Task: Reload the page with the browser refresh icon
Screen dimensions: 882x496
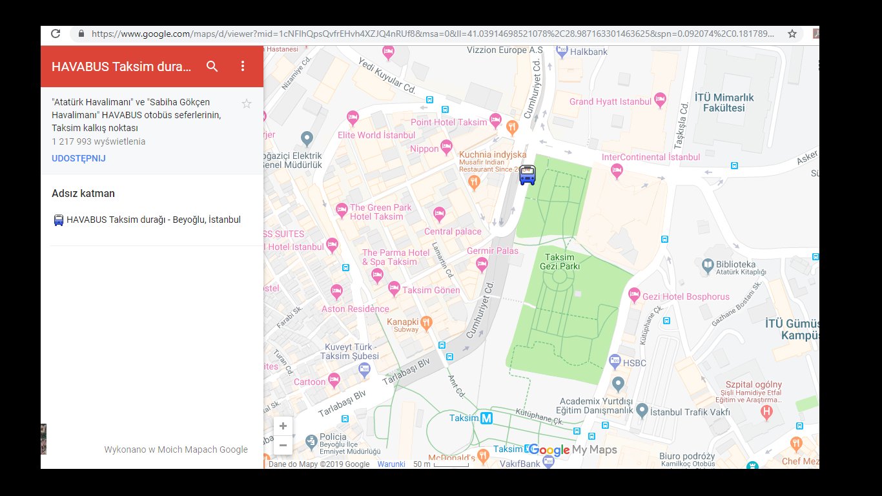Action: click(56, 34)
